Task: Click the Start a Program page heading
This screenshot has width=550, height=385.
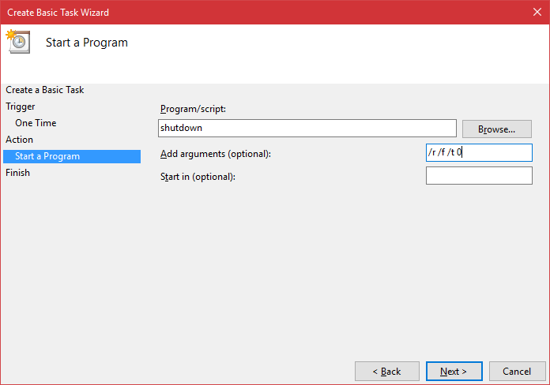Action: pos(87,43)
